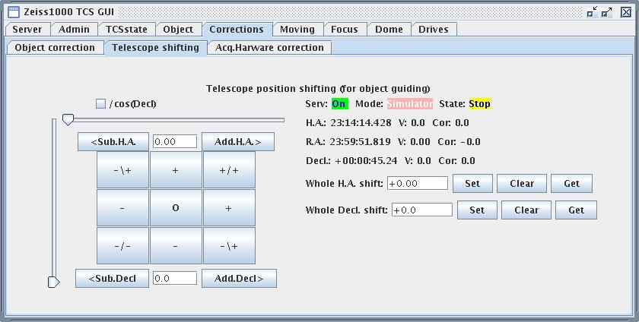The height and width of the screenshot is (322, 639).
Task: Click the Decl. value +00:00:45.24
Action: [366, 161]
